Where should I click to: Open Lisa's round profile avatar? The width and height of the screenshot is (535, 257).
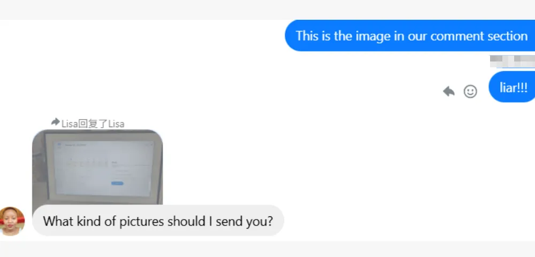click(12, 221)
